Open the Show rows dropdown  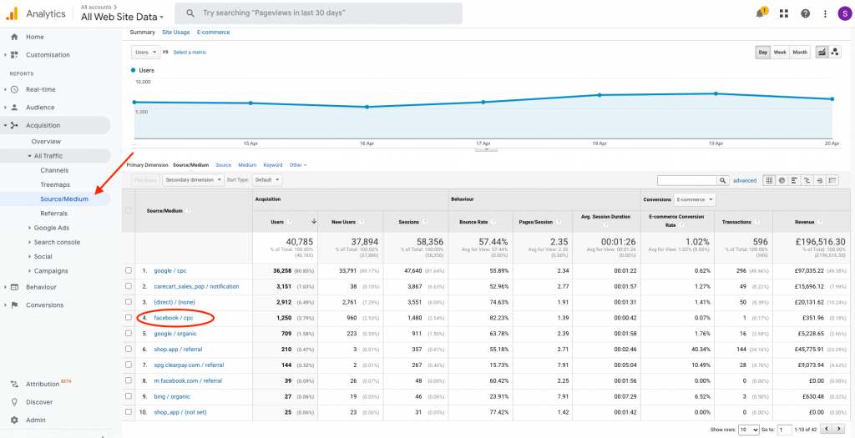[x=748, y=430]
